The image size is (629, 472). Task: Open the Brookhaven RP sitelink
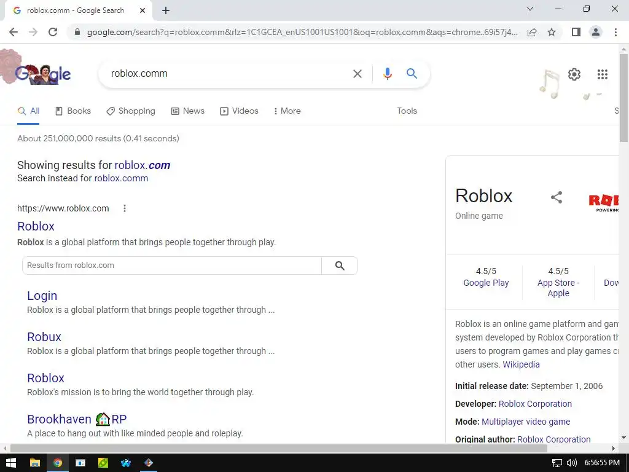click(77, 419)
